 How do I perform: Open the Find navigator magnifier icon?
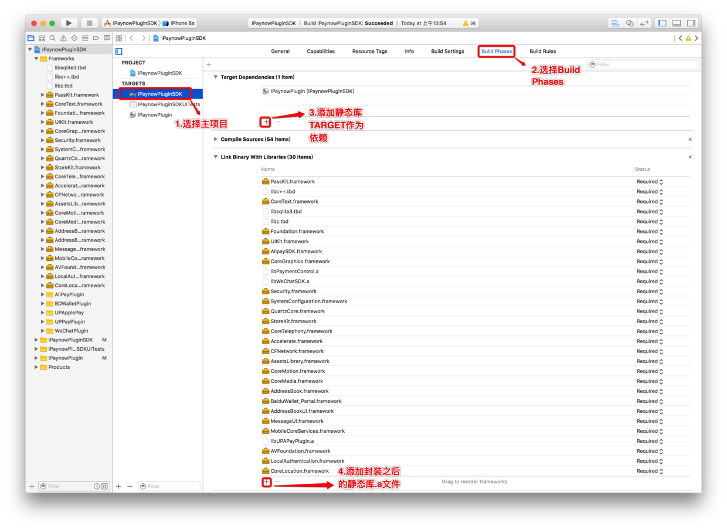pos(52,38)
